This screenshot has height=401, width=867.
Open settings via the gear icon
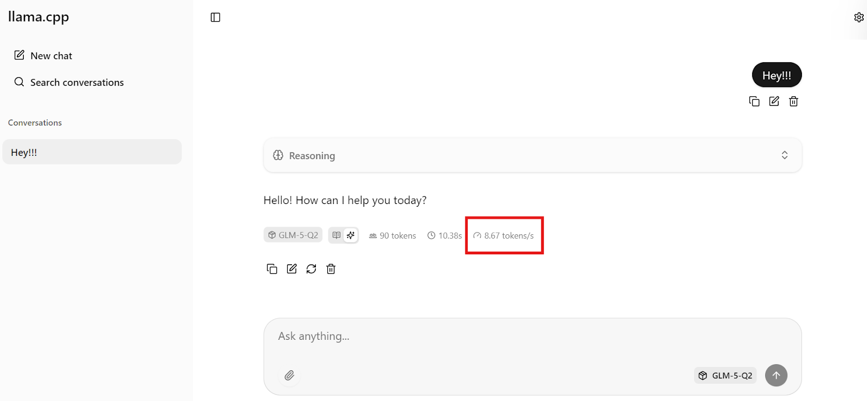(859, 17)
